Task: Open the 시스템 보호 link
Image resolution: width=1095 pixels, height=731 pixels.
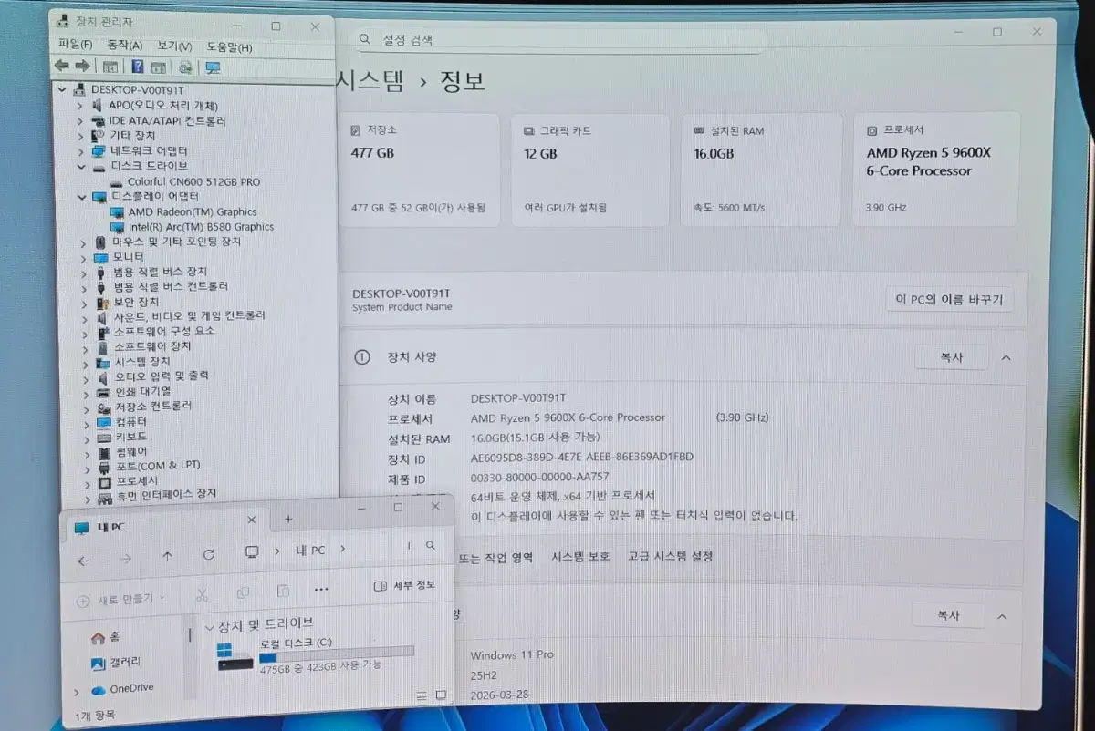Action: coord(580,557)
